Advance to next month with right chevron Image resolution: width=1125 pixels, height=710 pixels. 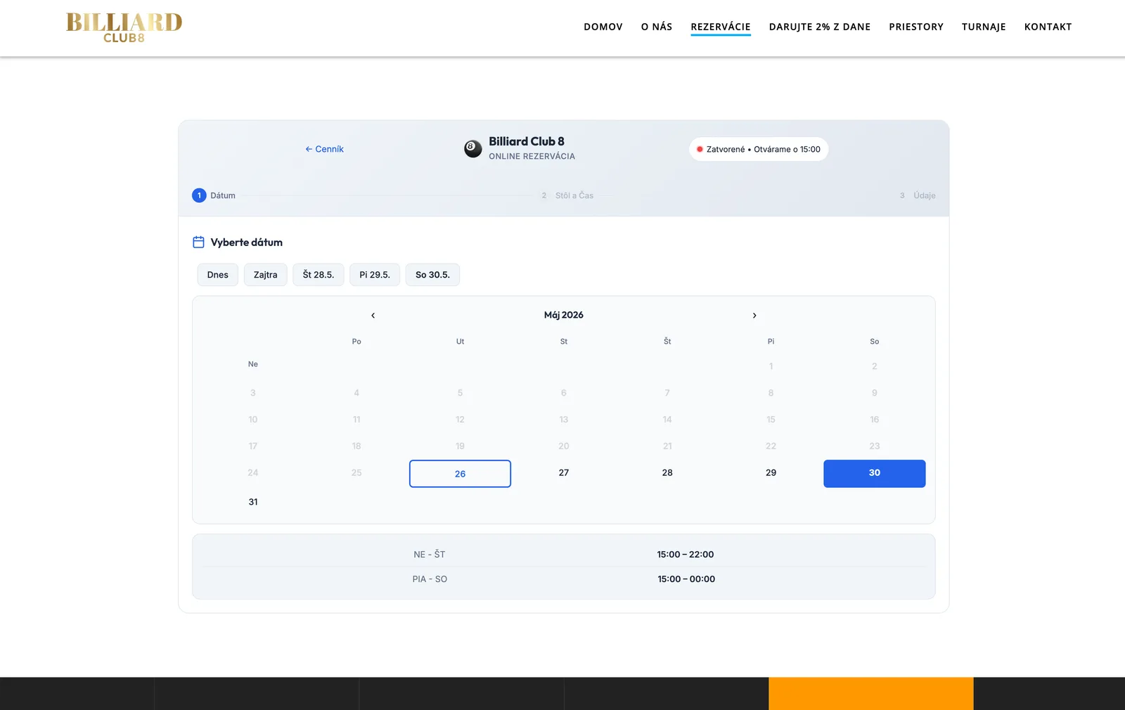click(x=754, y=316)
